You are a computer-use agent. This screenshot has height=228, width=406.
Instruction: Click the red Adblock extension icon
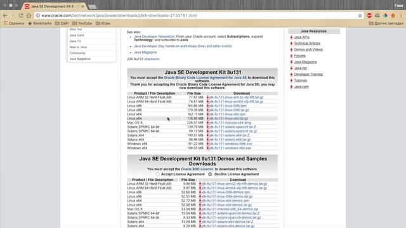coord(369,15)
